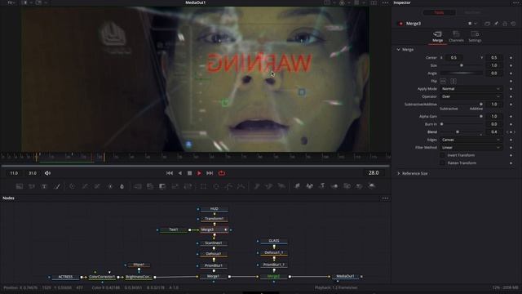Image resolution: width=522 pixels, height=294 pixels.
Task: Jump to the last frame
Action: tap(210, 173)
